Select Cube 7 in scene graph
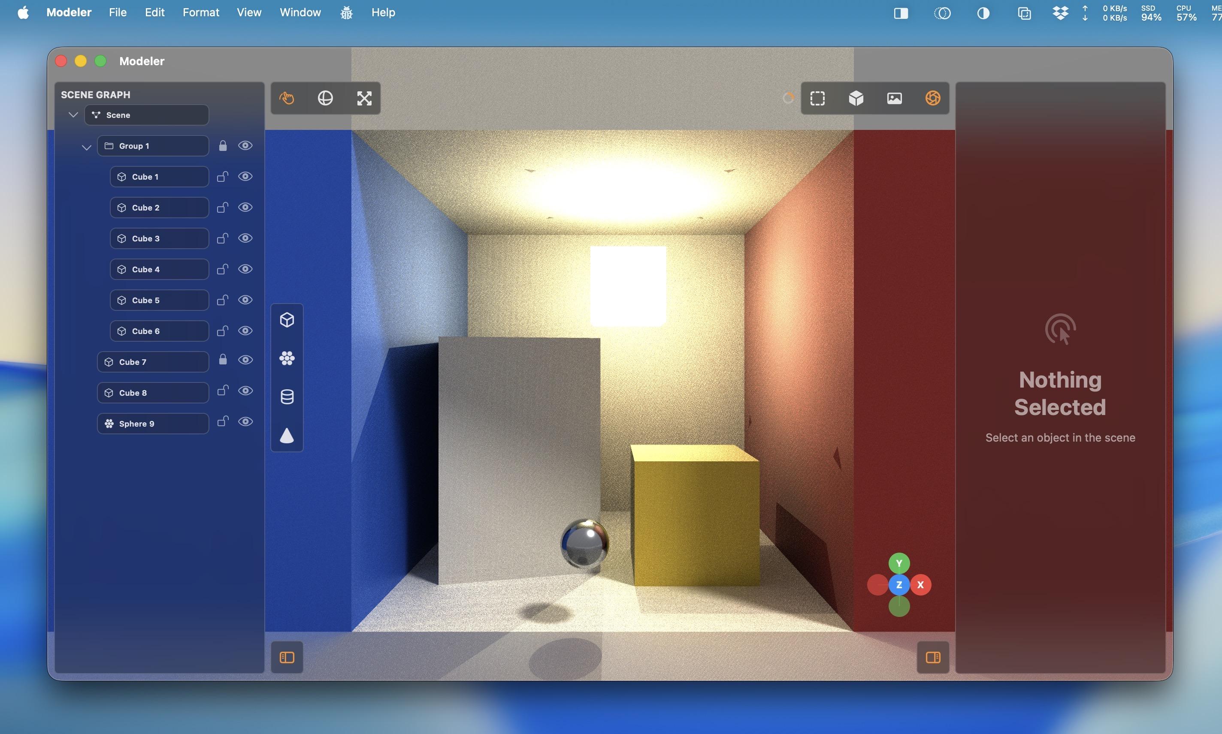Image resolution: width=1222 pixels, height=734 pixels. 153,362
